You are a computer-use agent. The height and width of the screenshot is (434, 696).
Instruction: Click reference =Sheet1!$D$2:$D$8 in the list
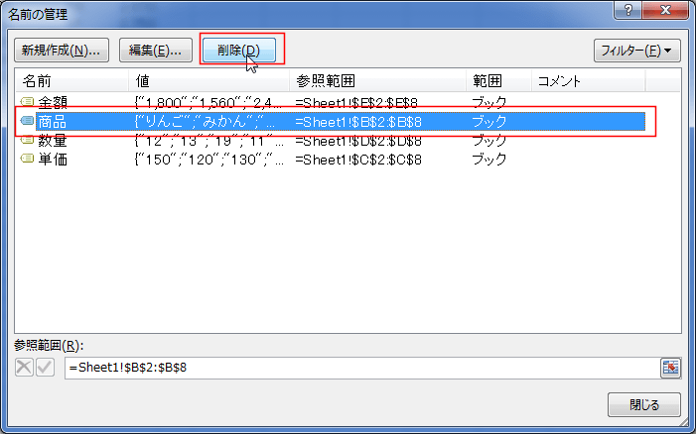point(358,141)
